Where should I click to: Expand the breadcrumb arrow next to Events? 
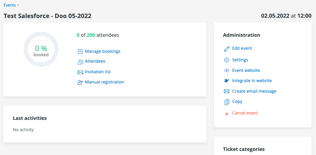[18, 5]
